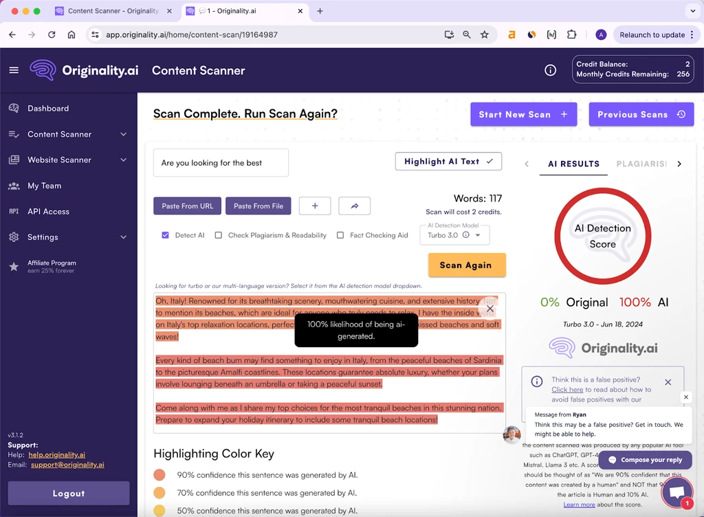The width and height of the screenshot is (704, 517).
Task: Uncheck the Detect AI checkbox
Action: coord(165,235)
